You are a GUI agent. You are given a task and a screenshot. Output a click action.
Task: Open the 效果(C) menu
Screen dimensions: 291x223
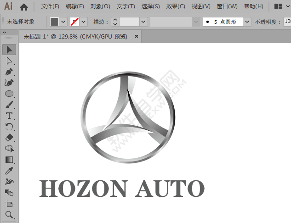pos(176,6)
